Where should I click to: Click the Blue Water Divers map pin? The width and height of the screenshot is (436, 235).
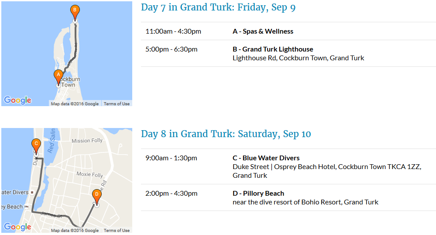point(32,192)
